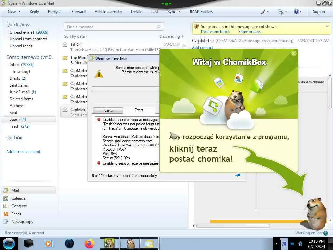
Task: Mark message as Junk
Action: 154,12
